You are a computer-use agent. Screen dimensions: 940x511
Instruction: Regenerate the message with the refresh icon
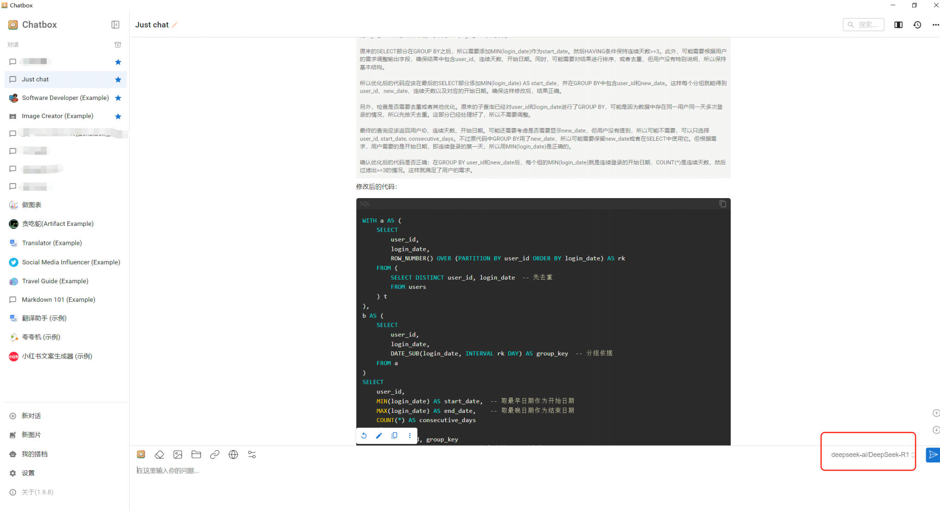coord(364,436)
